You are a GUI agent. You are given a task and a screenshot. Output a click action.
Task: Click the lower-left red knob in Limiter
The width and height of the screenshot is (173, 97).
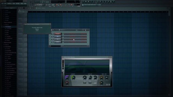tap(67, 83)
